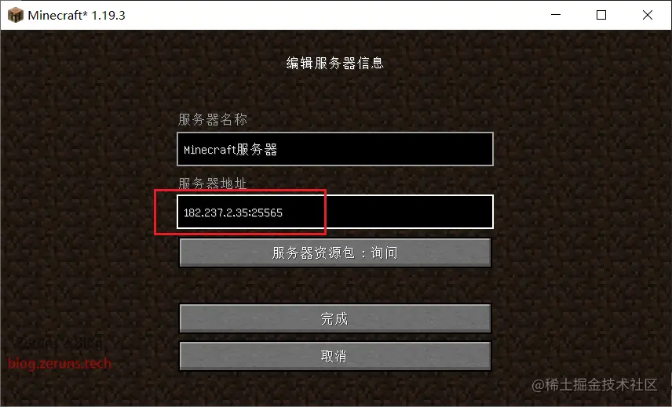Click the Minecraft* 1.19.3 window title text
The image size is (672, 407).
pos(76,16)
